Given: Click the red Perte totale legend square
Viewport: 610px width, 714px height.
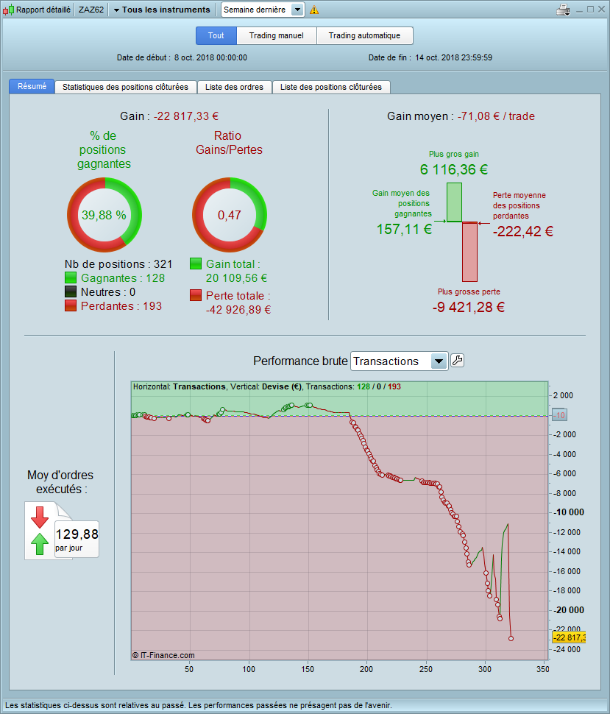Looking at the screenshot, I should click(195, 295).
